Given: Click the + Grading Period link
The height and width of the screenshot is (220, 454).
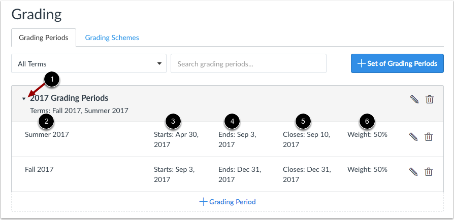Looking at the screenshot, I should [x=228, y=202].
